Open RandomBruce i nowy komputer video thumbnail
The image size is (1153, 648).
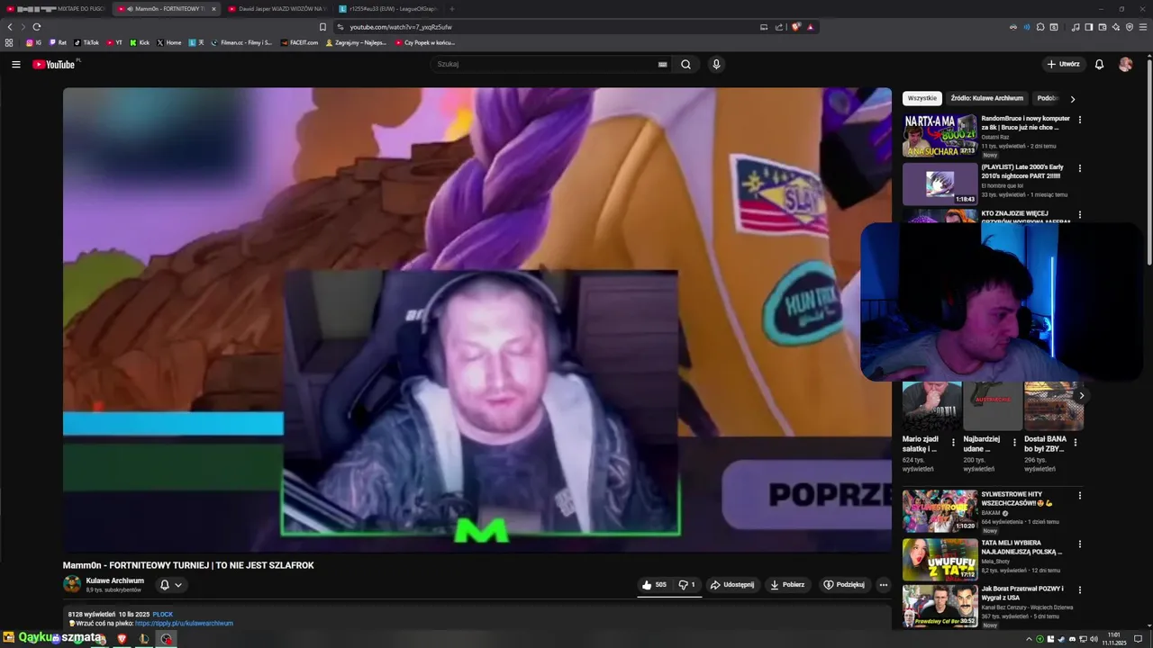(x=940, y=135)
